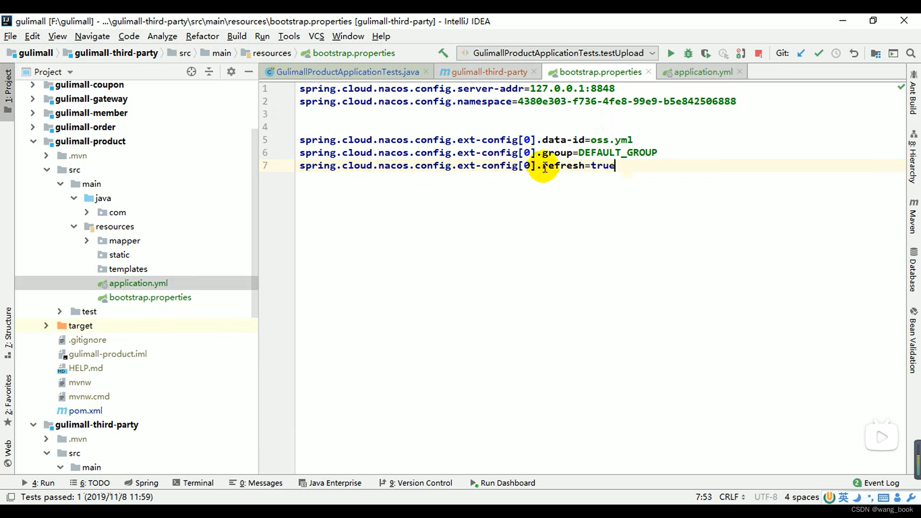Click UTF-8 encoding in status bar
Image resolution: width=921 pixels, height=518 pixels.
(x=766, y=497)
